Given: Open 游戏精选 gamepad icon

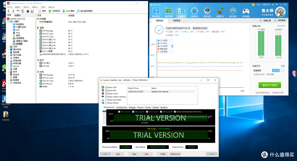Looking at the screenshot, I should (x=246, y=12).
